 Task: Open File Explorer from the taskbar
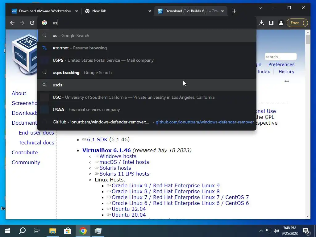pyautogui.click(x=52, y=231)
